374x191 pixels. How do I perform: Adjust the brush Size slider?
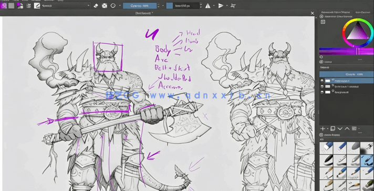(x=183, y=6)
